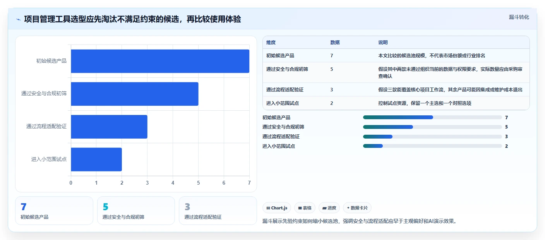Image resolution: width=545 pixels, height=240 pixels.
Task: Open the 初始候选产品 data card showing 7
Action: tap(54, 211)
